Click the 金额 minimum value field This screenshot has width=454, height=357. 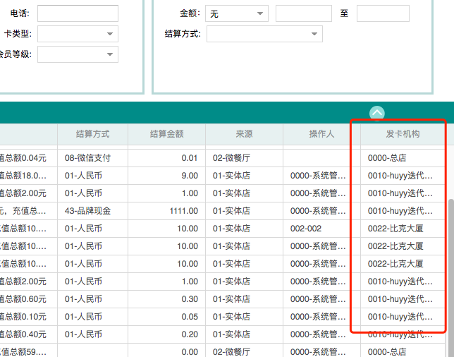tap(304, 13)
